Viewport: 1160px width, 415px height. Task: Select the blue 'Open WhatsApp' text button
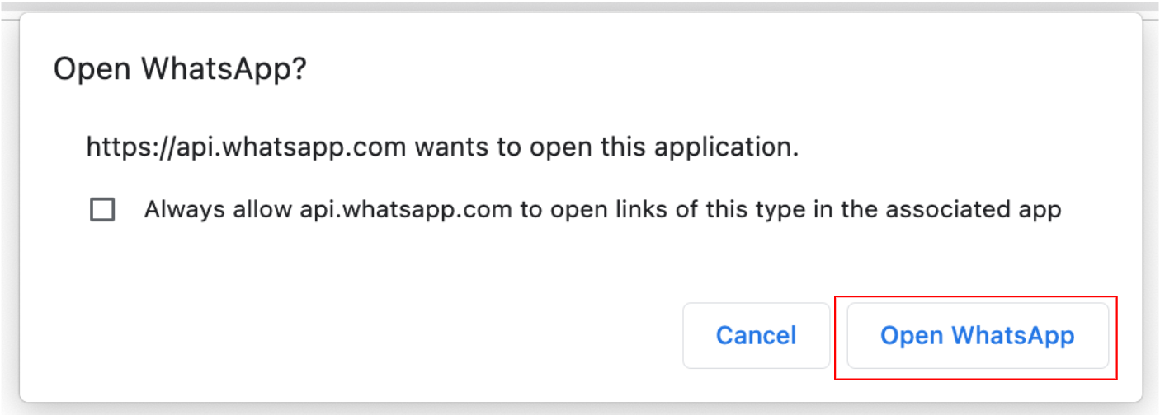(x=977, y=335)
